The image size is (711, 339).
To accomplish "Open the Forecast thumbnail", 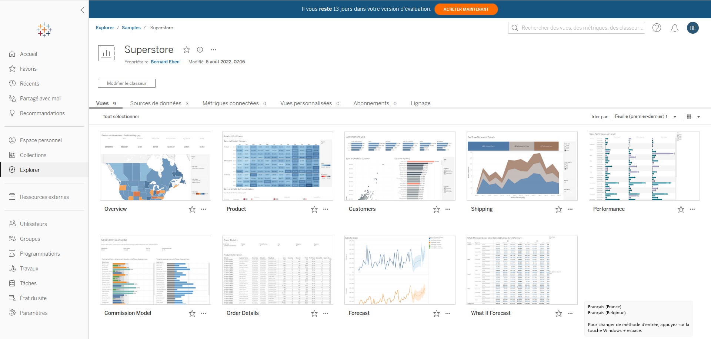I will [400, 270].
